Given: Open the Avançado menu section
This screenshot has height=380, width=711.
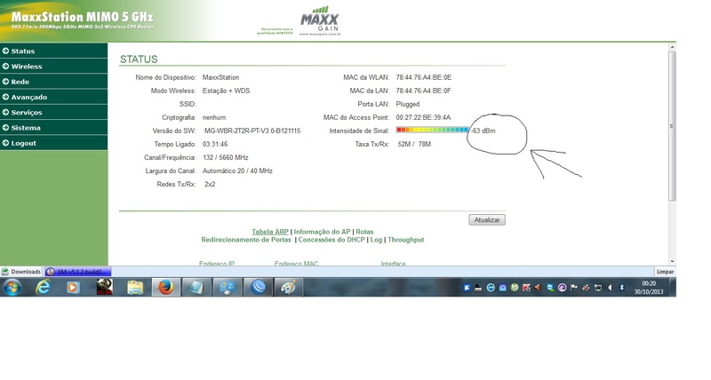Looking at the screenshot, I should pyautogui.click(x=53, y=97).
